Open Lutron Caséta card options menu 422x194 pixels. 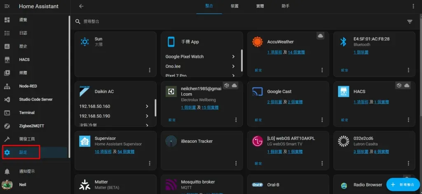click(x=408, y=163)
